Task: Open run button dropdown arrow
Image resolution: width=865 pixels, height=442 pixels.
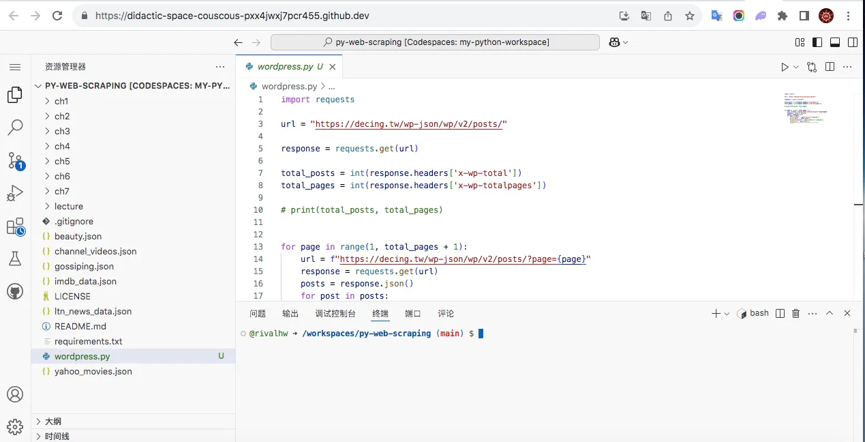Action: tap(795, 67)
